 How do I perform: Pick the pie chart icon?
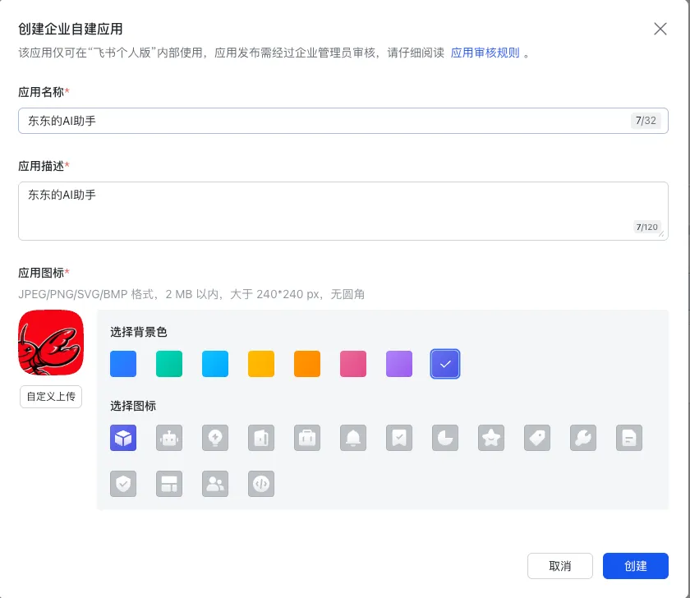tap(445, 438)
